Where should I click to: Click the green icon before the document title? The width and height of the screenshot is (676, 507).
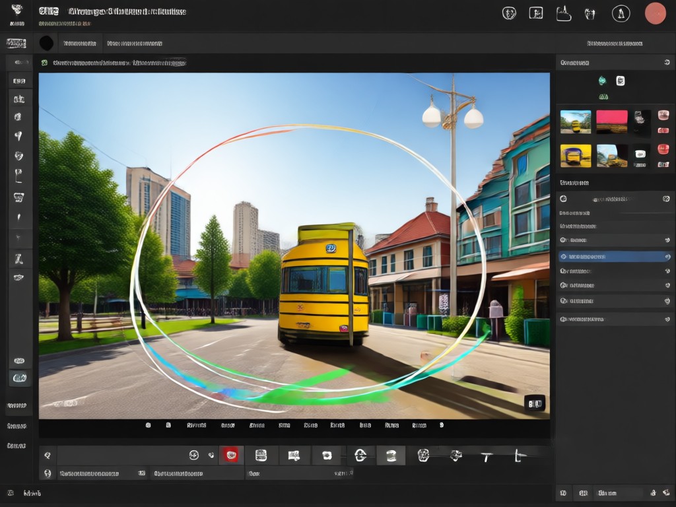(x=44, y=63)
